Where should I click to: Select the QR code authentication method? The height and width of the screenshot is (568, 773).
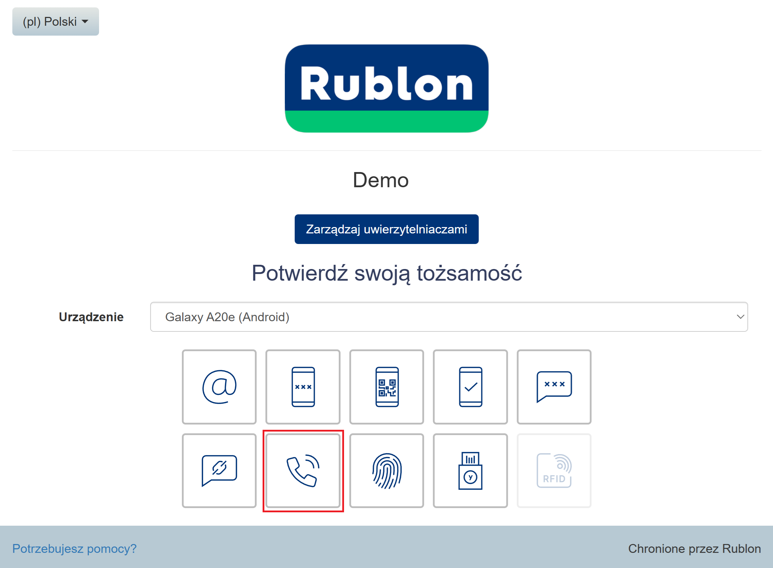387,387
